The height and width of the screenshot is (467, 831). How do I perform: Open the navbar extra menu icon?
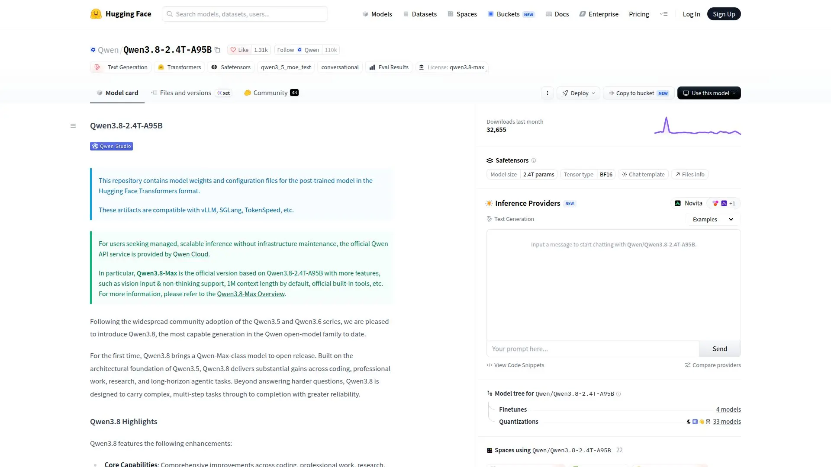tap(664, 14)
